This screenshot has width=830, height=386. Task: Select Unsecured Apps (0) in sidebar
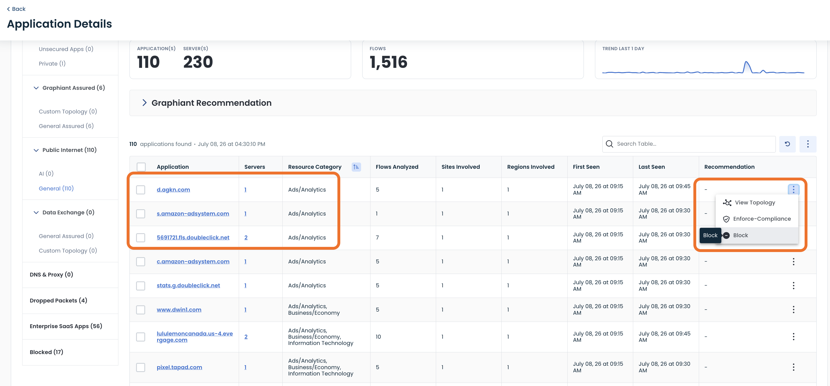[66, 49]
